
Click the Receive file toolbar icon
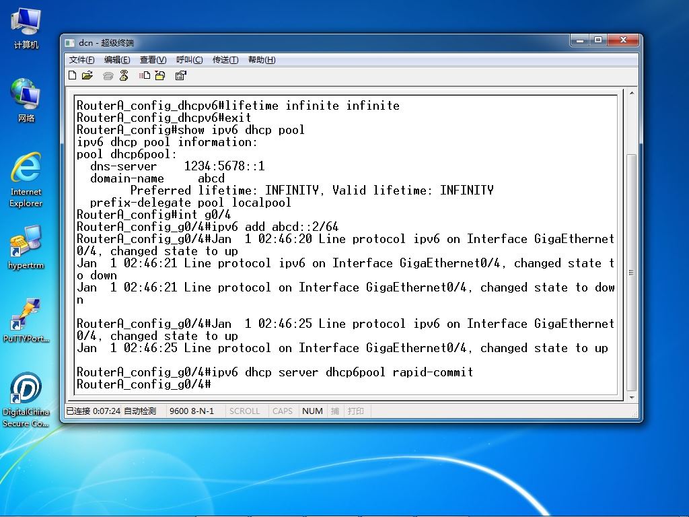pos(160,75)
